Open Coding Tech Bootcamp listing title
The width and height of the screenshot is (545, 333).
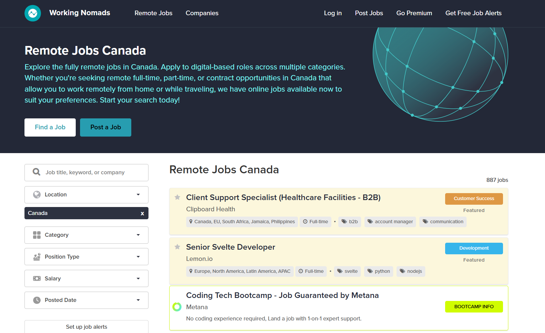[x=282, y=295]
